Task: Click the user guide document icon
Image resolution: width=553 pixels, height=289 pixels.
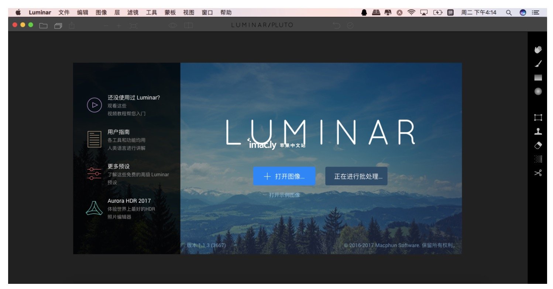Action: click(94, 139)
